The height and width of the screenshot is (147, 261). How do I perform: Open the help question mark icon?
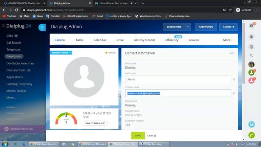coord(251,26)
